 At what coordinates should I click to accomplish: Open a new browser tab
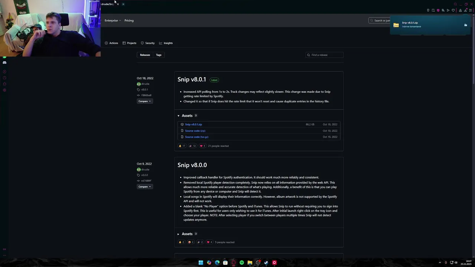pyautogui.click(x=123, y=4)
